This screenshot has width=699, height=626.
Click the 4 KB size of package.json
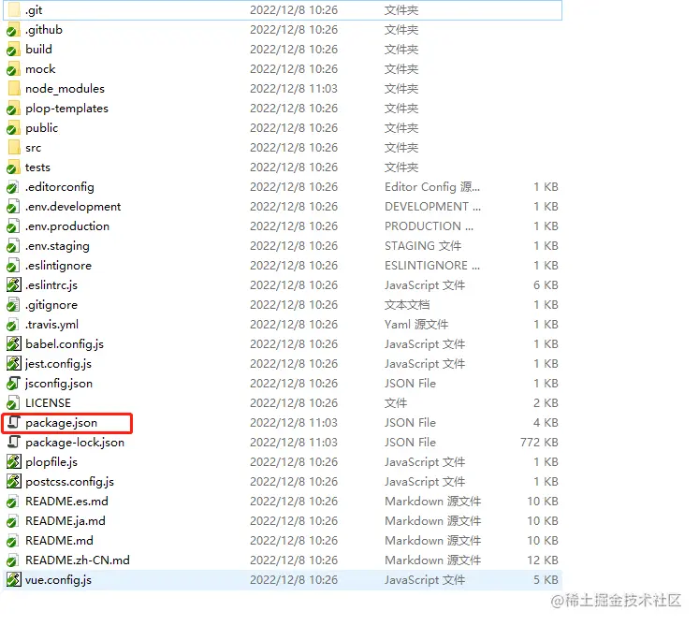click(546, 422)
